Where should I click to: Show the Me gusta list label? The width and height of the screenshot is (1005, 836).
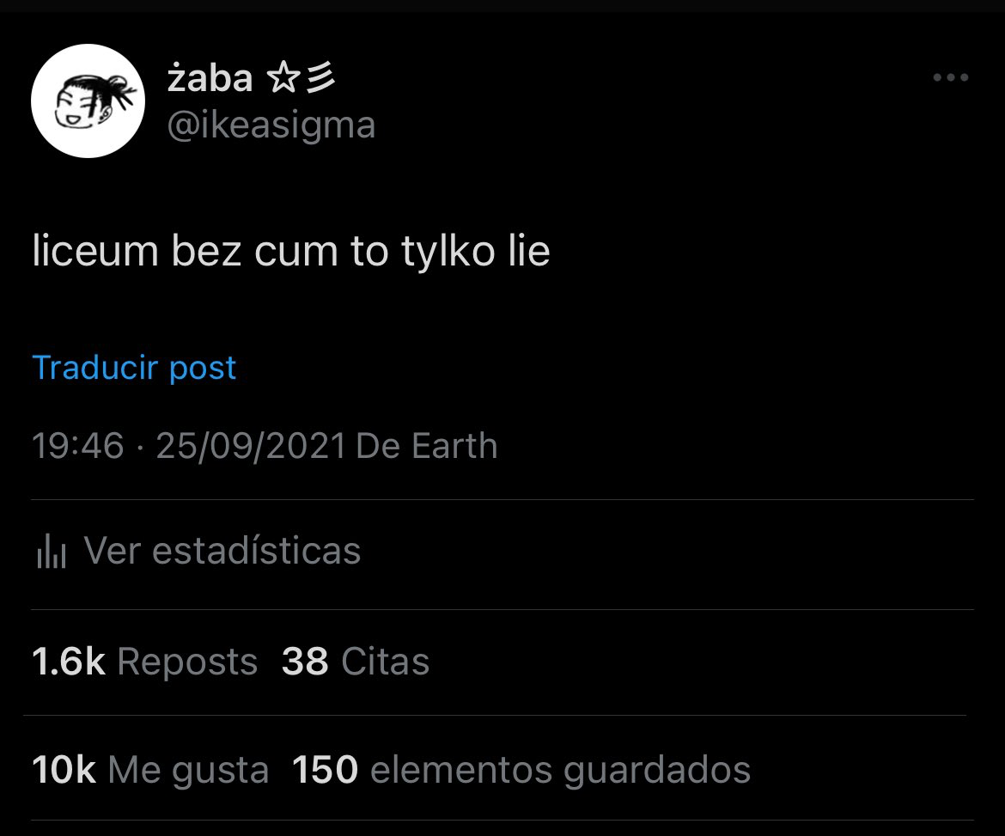[188, 770]
